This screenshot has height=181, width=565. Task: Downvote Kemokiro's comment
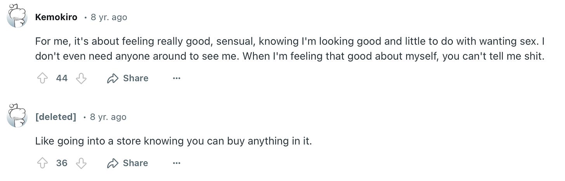click(x=81, y=79)
